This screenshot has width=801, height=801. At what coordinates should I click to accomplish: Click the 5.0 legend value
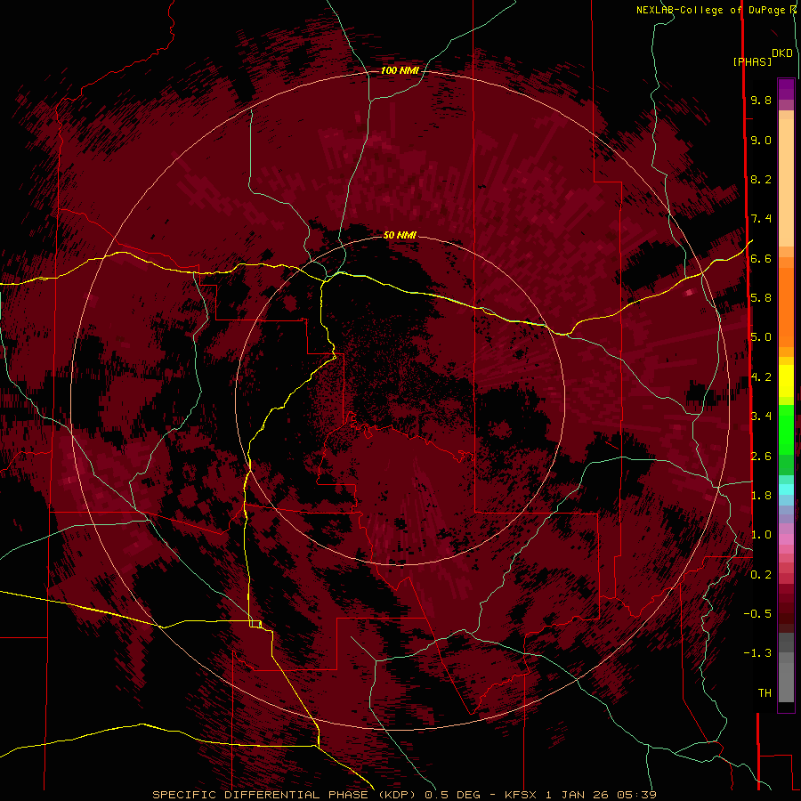tap(761, 337)
